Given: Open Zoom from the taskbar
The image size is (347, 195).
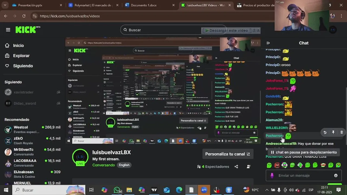Looking at the screenshot, I should (204, 190).
